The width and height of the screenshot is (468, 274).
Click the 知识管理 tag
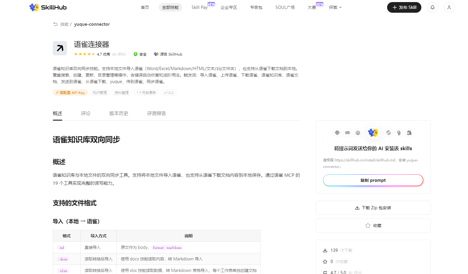coord(100,93)
